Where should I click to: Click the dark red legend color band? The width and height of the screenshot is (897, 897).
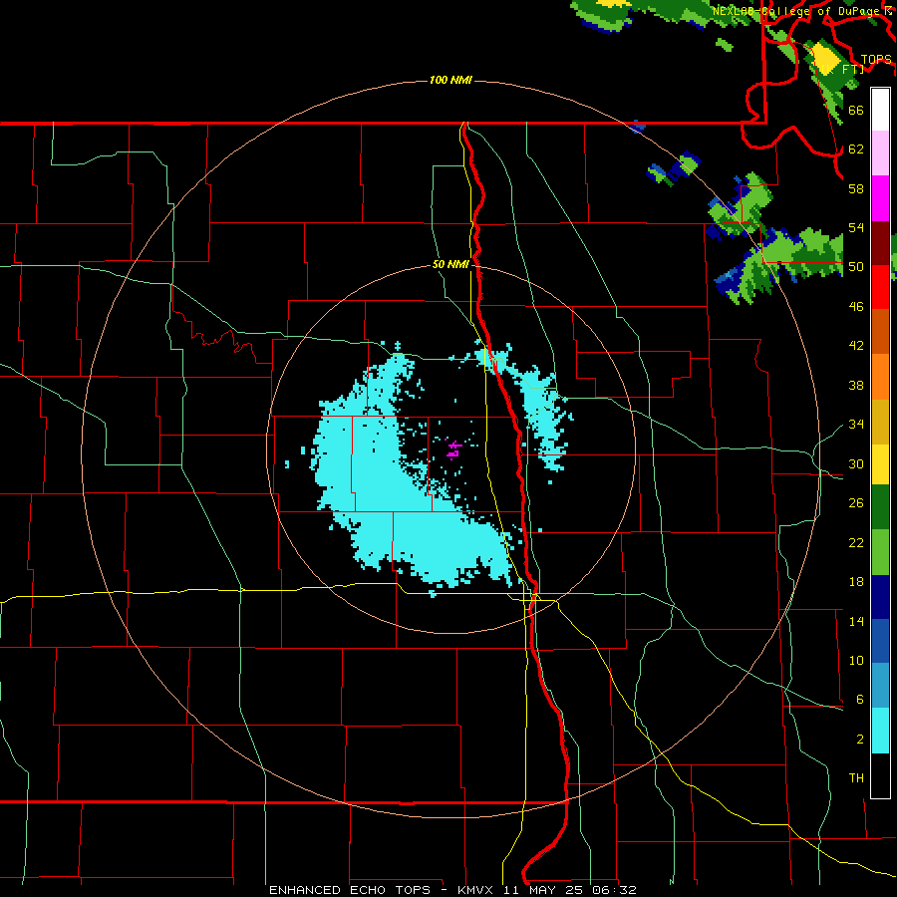click(x=880, y=243)
